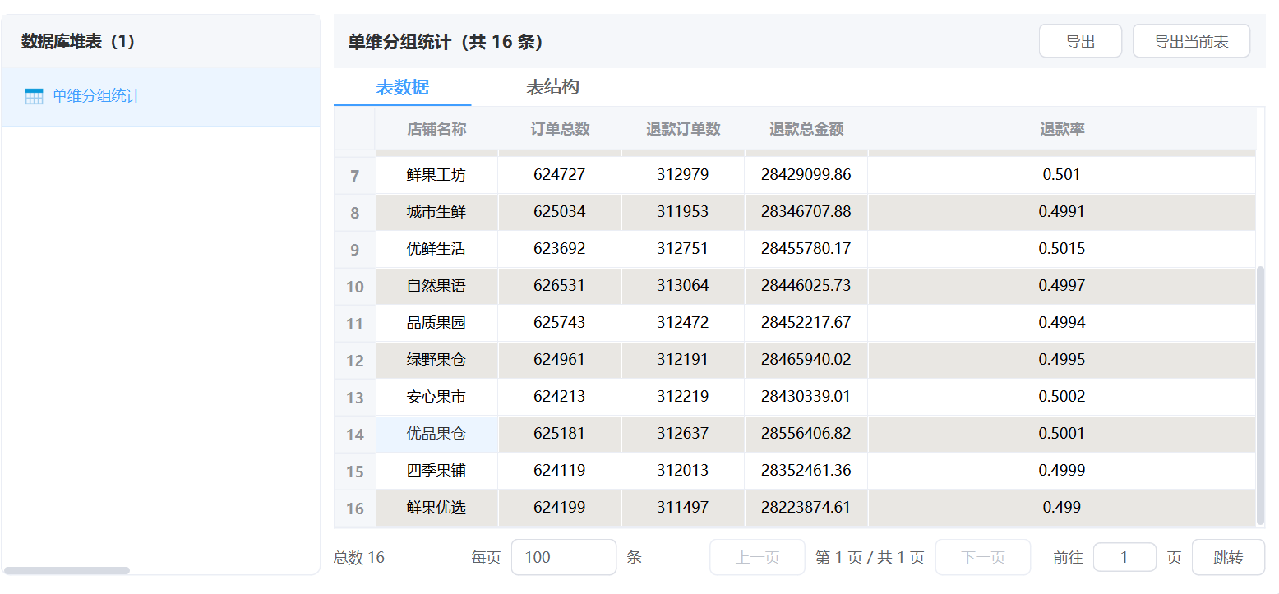Click the page number input showing 1
Viewport: 1279px width, 594px height.
(1124, 557)
